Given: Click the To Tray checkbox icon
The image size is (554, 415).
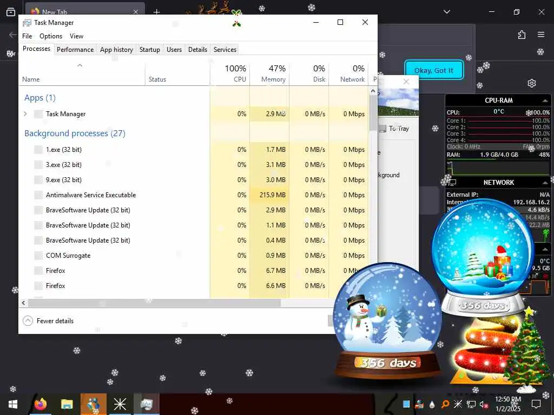Looking at the screenshot, I should [382, 129].
